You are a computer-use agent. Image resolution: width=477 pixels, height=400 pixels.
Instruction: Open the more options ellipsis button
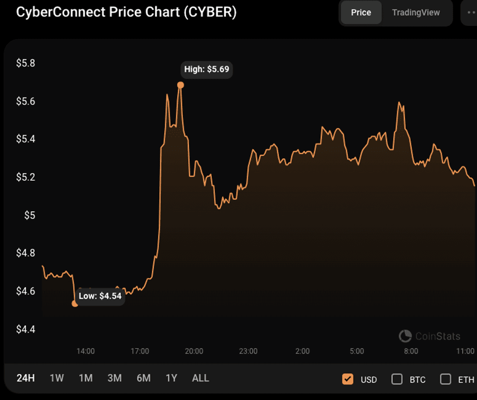click(469, 13)
